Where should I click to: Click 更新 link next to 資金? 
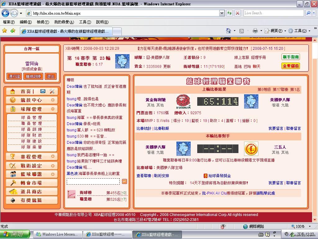click(x=167, y=67)
